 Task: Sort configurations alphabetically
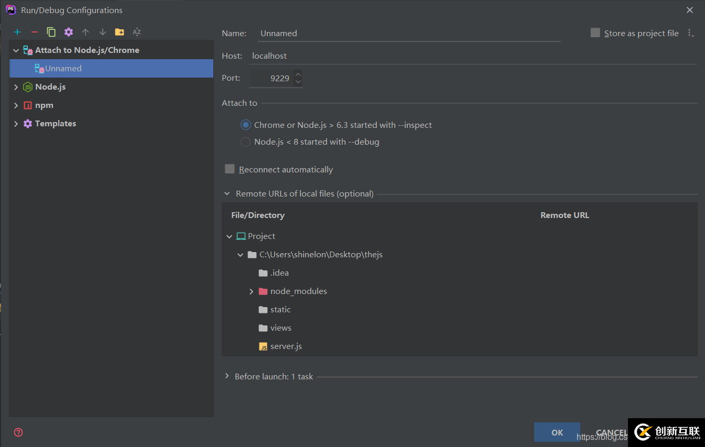tap(137, 32)
